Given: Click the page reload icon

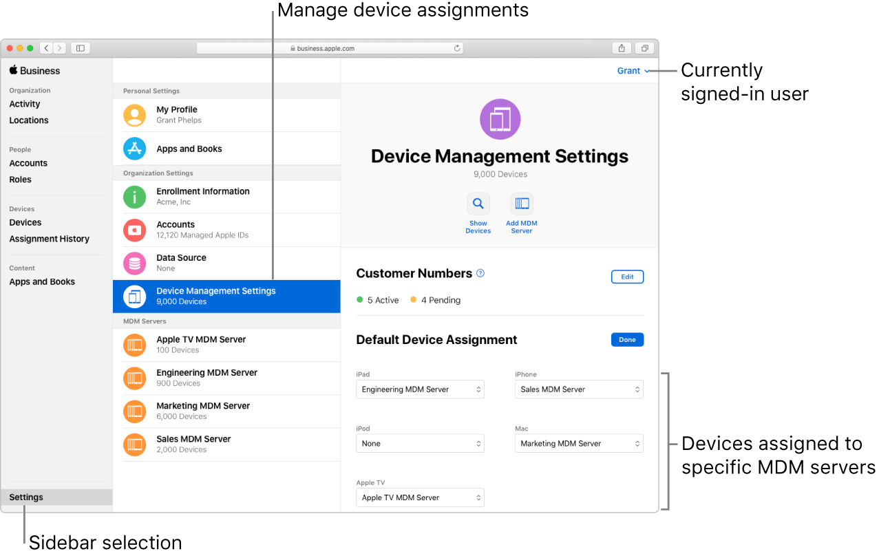Looking at the screenshot, I should pos(456,47).
